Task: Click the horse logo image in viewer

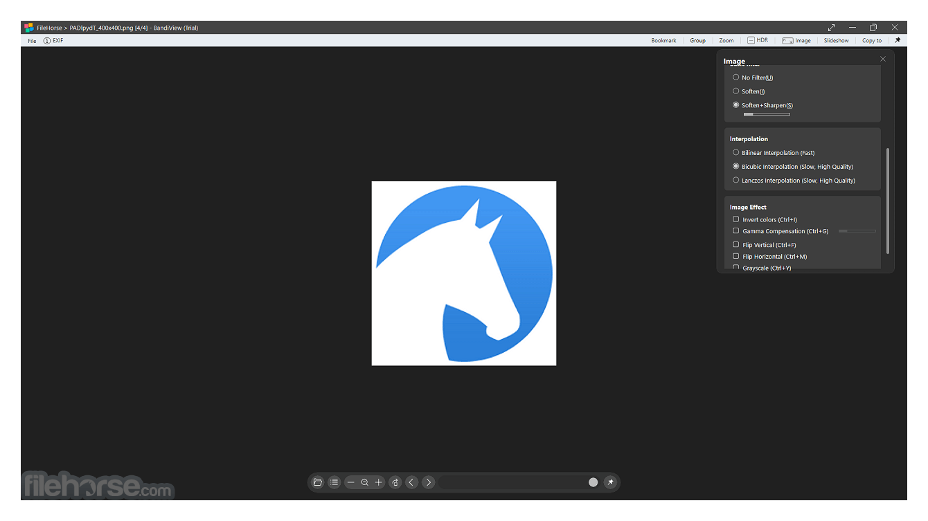Action: (x=464, y=273)
